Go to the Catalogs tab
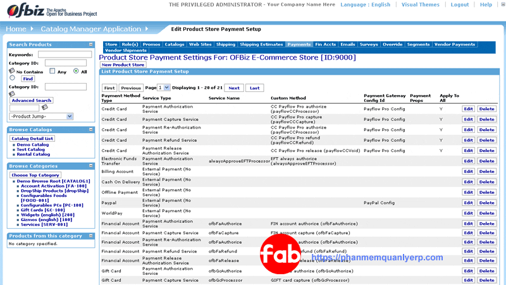This screenshot has width=506, height=285. [175, 44]
